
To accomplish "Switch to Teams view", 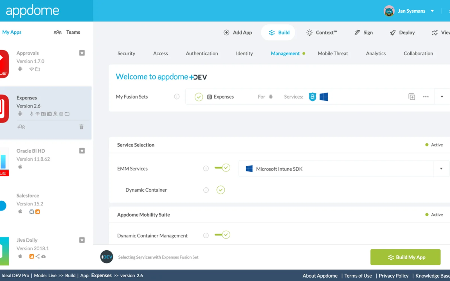I will coord(67,32).
